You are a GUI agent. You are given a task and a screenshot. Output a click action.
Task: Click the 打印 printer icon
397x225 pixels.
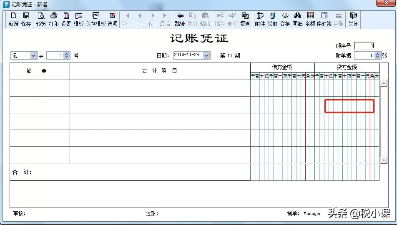(x=54, y=19)
